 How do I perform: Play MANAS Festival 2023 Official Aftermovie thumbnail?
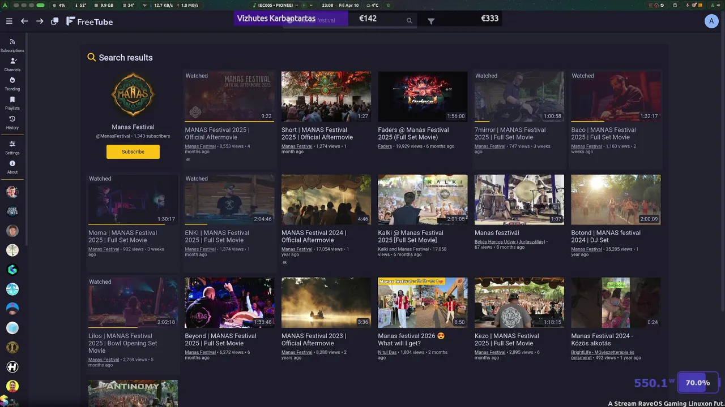tap(326, 302)
